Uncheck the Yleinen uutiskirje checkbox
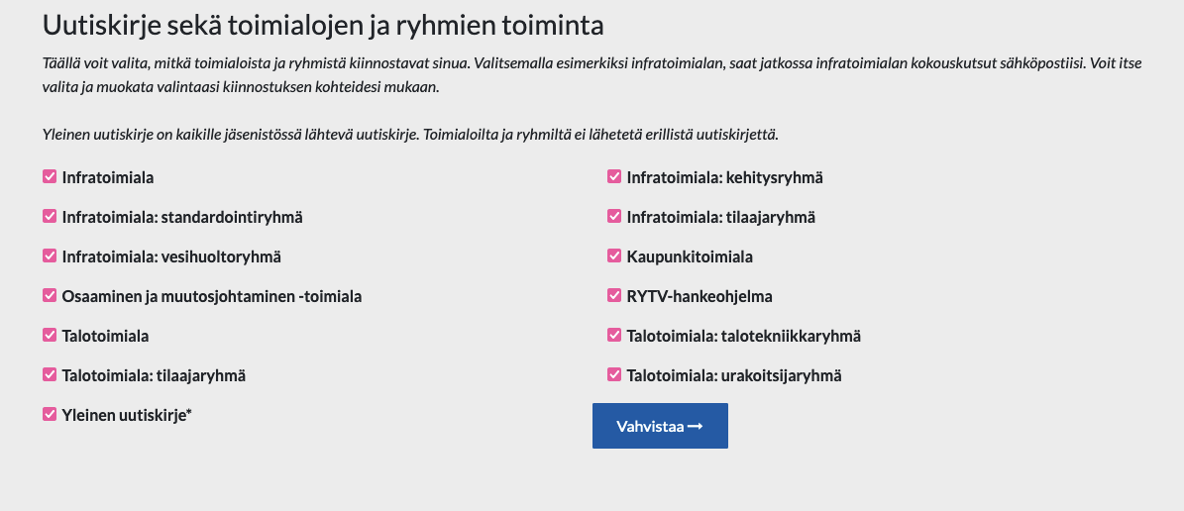The width and height of the screenshot is (1184, 511). 50,415
